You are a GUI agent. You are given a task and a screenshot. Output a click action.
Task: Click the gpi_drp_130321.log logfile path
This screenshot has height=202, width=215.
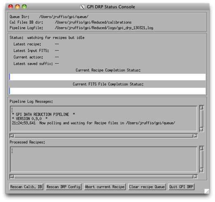(104, 28)
